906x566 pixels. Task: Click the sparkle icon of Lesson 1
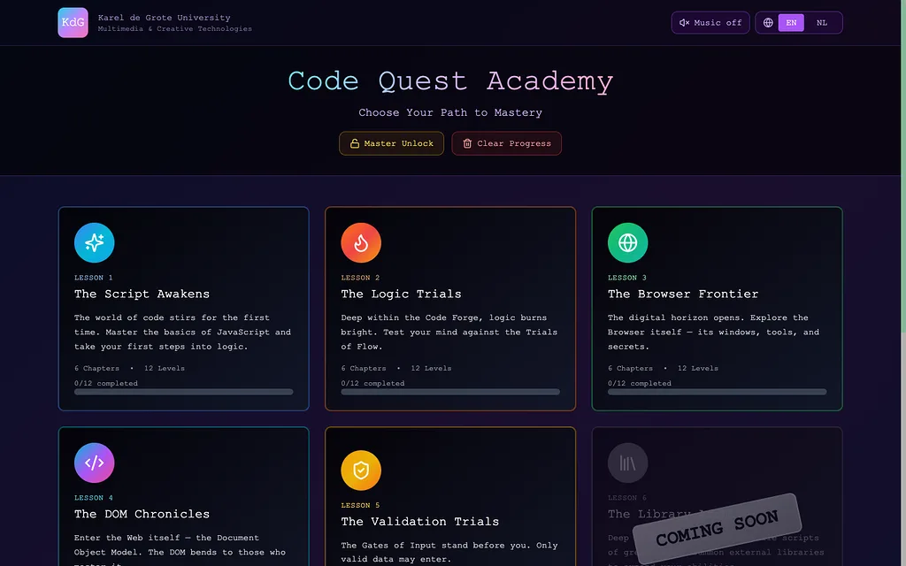point(94,242)
